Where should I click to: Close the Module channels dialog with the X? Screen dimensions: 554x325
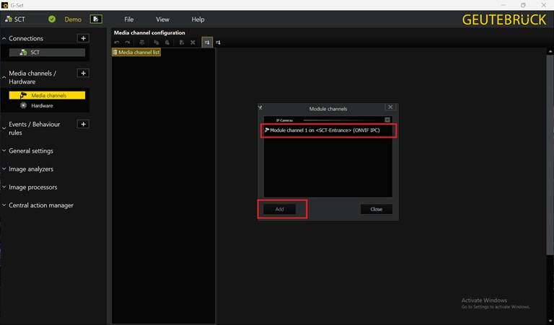click(390, 107)
